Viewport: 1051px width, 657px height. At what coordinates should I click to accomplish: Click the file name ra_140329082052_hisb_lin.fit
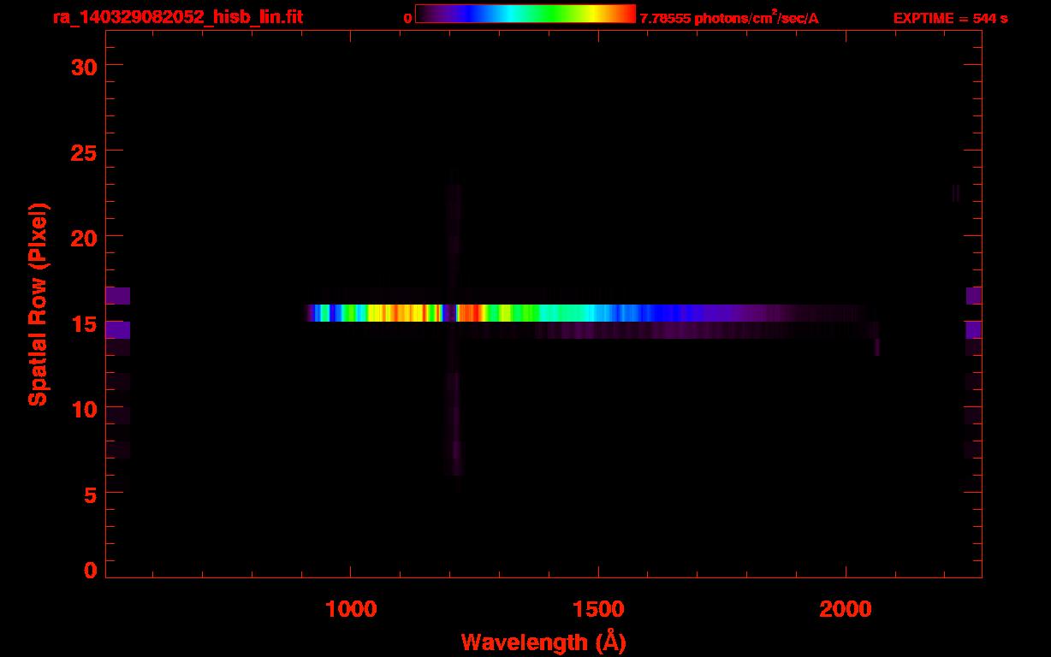coord(177,17)
